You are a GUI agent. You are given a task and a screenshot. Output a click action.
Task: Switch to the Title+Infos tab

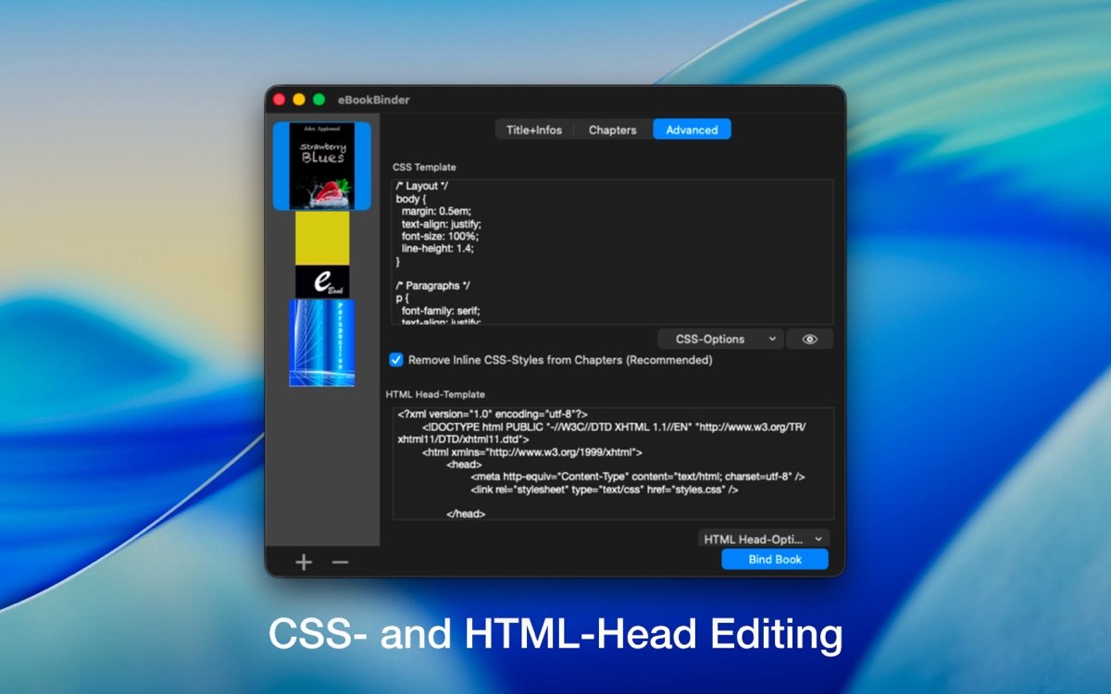534,130
